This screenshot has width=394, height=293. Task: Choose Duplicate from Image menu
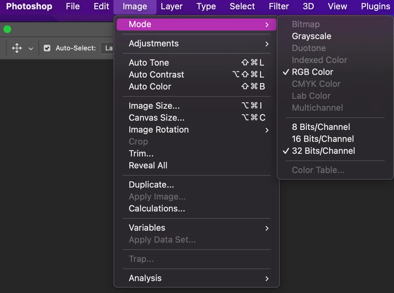click(196, 185)
